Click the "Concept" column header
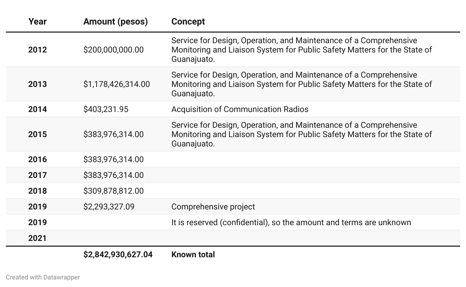Screen dimensions: 466x287 (x=188, y=22)
